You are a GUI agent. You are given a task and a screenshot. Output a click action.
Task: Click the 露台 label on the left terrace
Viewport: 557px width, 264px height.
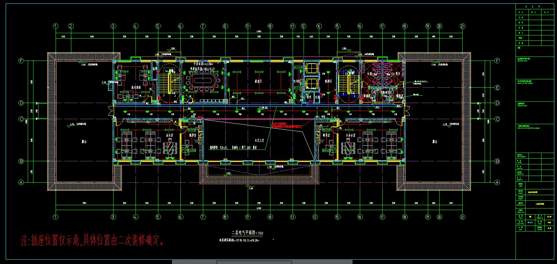point(84,142)
